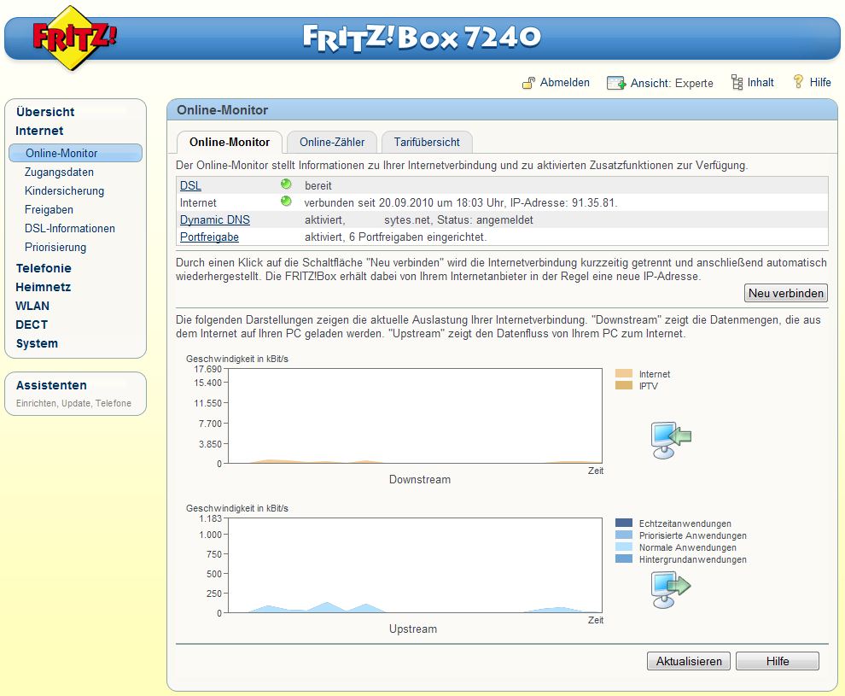Open the Inhalt contents link

click(x=760, y=83)
